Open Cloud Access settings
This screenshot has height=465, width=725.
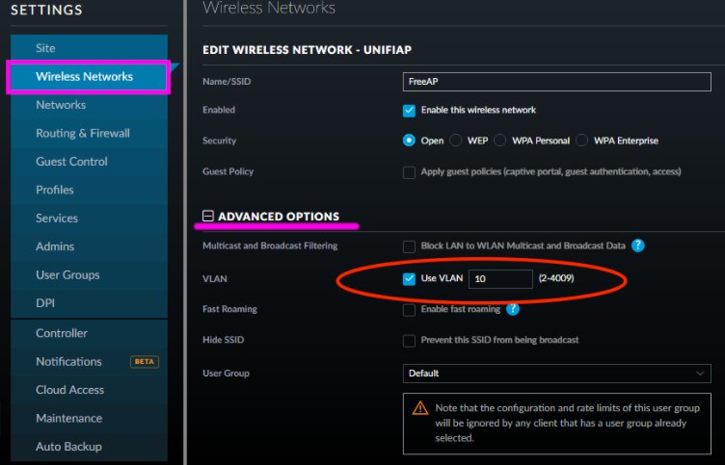[89, 390]
